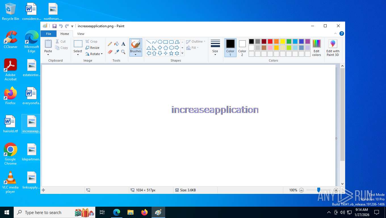386x218 pixels.
Task: Select the Five-point star shape
Action: click(171, 53)
